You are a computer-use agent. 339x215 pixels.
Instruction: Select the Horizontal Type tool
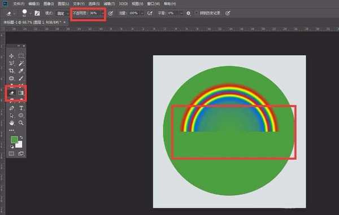point(21,108)
